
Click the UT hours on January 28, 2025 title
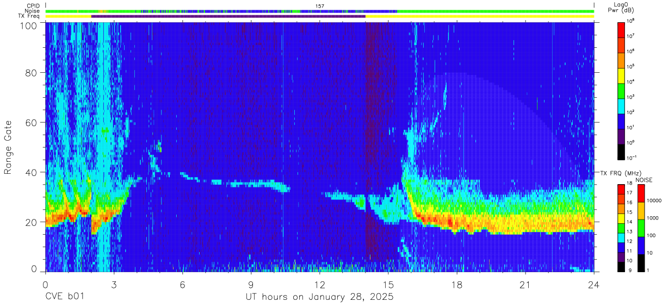[x=319, y=298]
